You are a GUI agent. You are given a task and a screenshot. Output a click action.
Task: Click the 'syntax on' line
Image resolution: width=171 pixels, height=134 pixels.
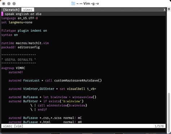(x=9, y=35)
